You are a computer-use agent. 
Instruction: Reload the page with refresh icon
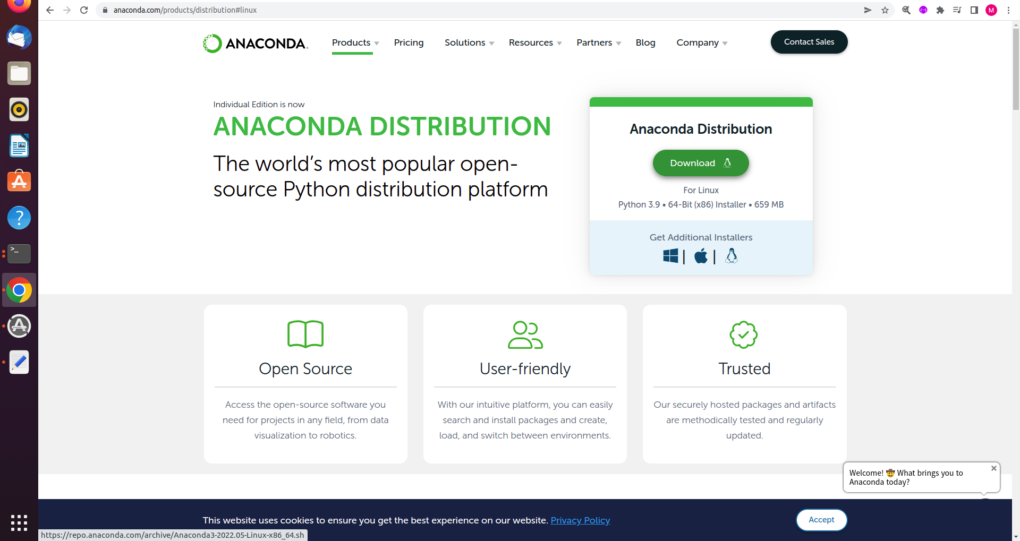(84, 10)
